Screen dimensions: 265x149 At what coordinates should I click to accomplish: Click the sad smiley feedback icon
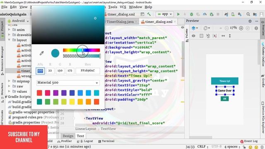256,147
